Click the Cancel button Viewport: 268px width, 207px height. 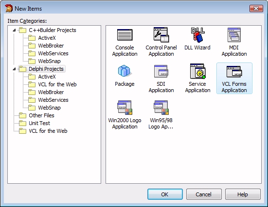pyautogui.click(x=204, y=194)
